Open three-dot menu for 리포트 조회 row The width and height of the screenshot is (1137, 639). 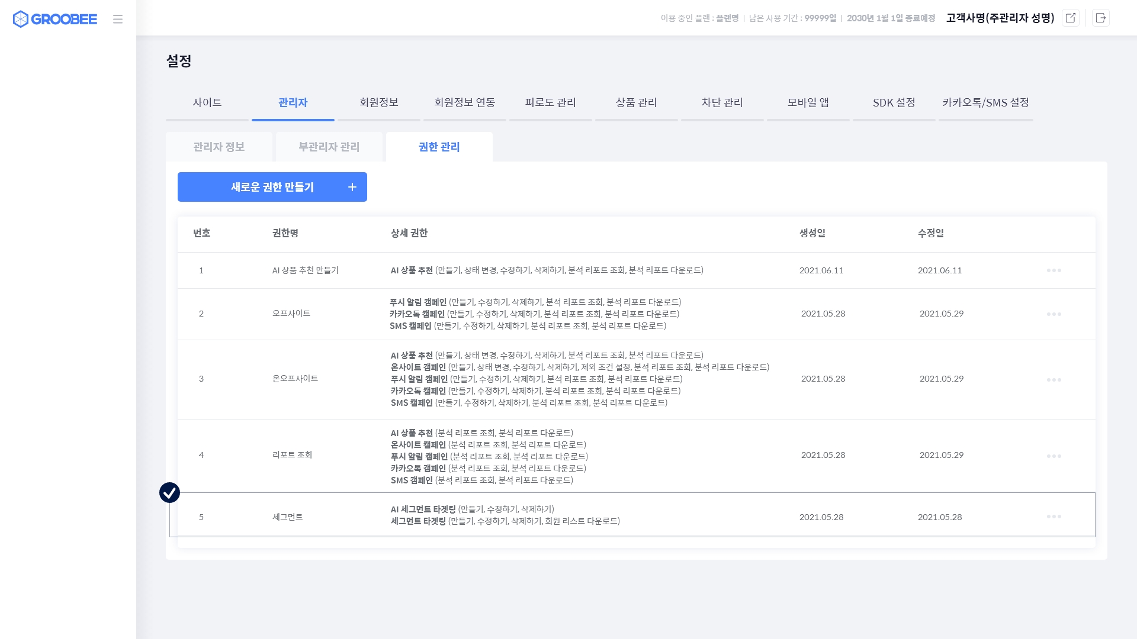1054,456
